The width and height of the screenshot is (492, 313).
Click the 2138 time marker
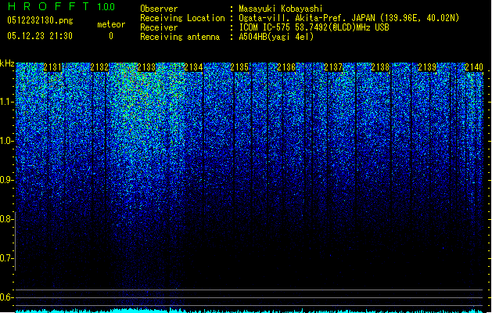point(380,67)
